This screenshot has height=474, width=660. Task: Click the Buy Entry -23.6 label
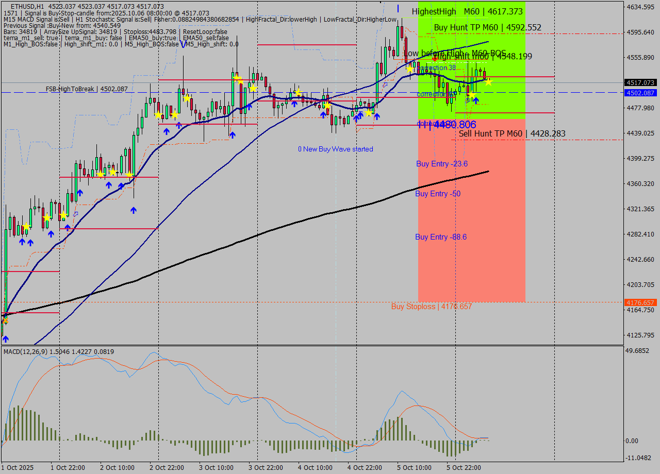coord(441,164)
